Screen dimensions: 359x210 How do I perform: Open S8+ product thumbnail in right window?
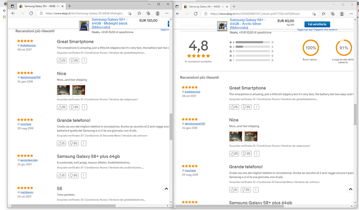pyautogui.click(x=222, y=26)
